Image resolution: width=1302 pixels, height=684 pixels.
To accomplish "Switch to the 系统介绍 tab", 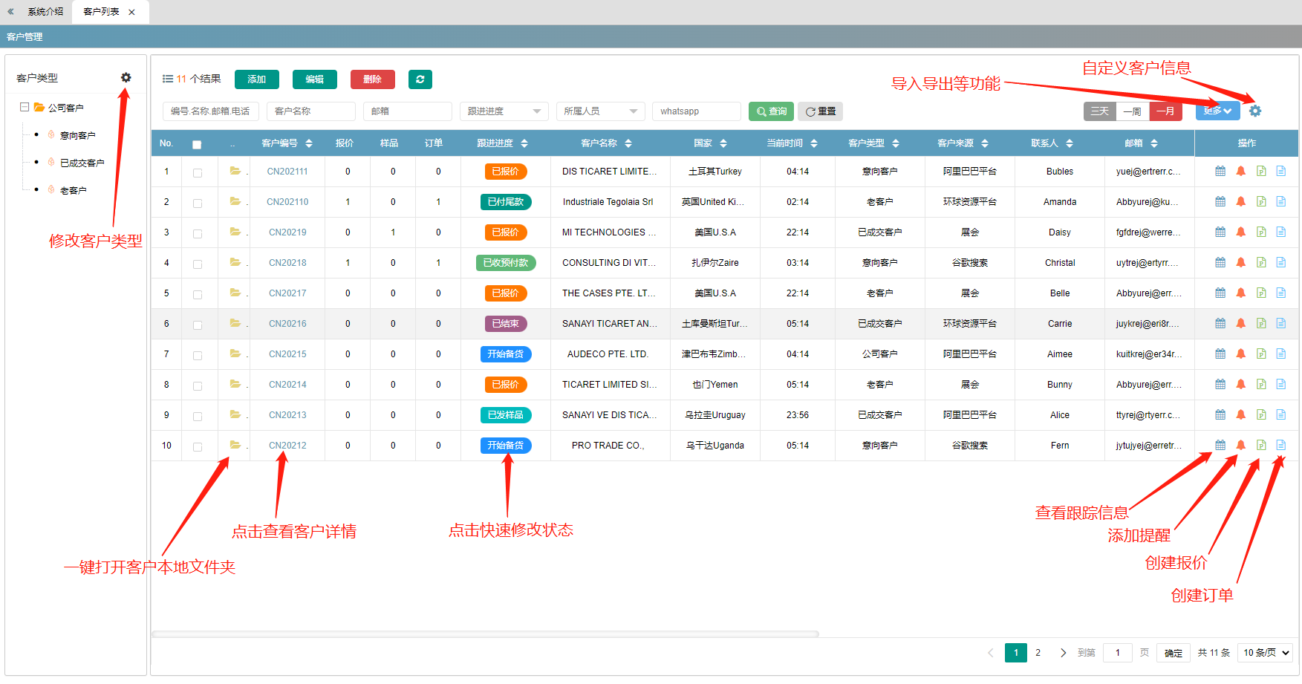I will [x=45, y=12].
